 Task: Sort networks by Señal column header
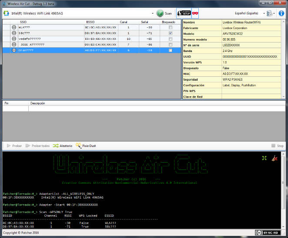[x=144, y=22]
